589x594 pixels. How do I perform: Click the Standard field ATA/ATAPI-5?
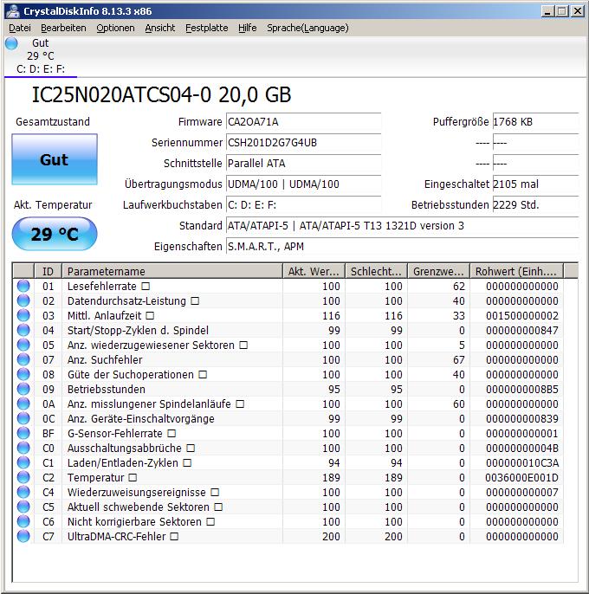(x=402, y=226)
